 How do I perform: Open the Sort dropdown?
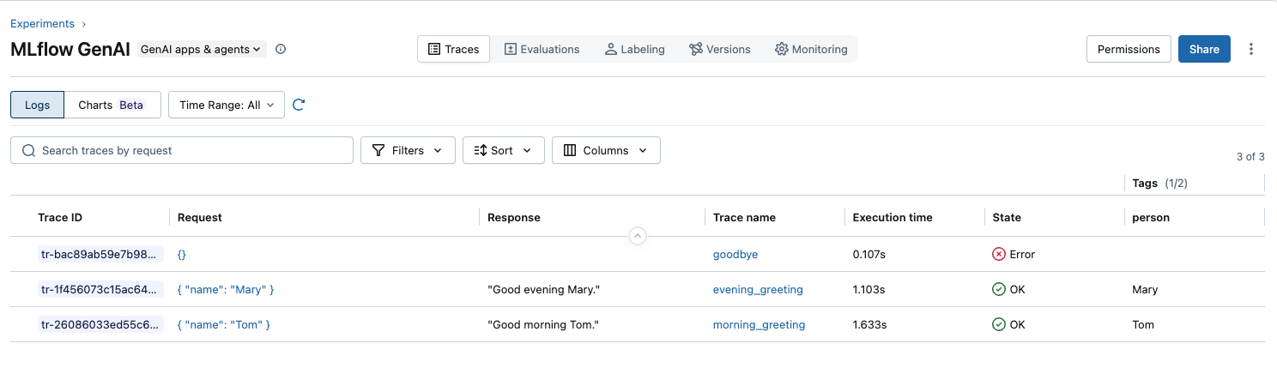[503, 150]
